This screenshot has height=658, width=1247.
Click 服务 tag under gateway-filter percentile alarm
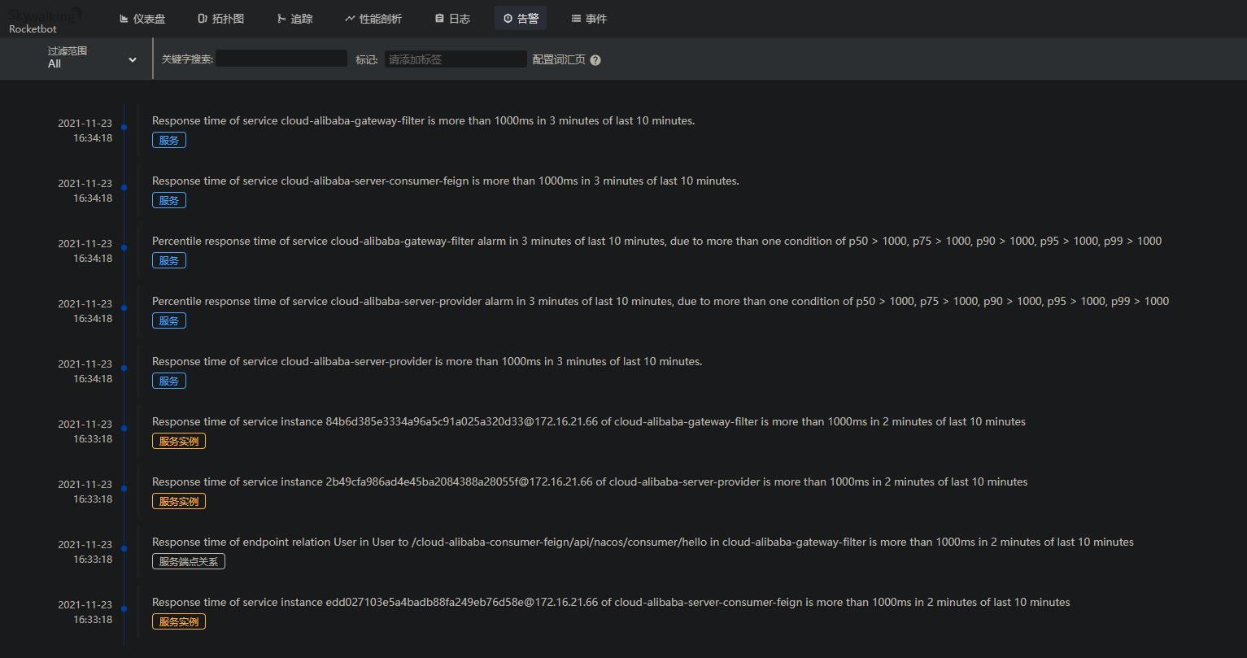tap(169, 260)
